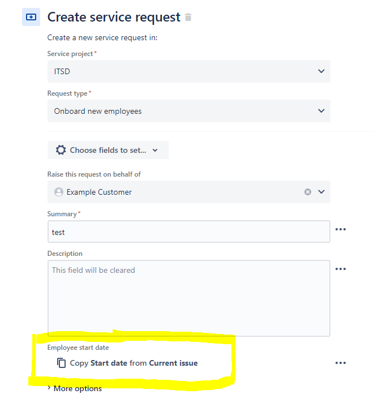The image size is (374, 394).
Task: Click the Create service request heading
Action: (x=114, y=18)
